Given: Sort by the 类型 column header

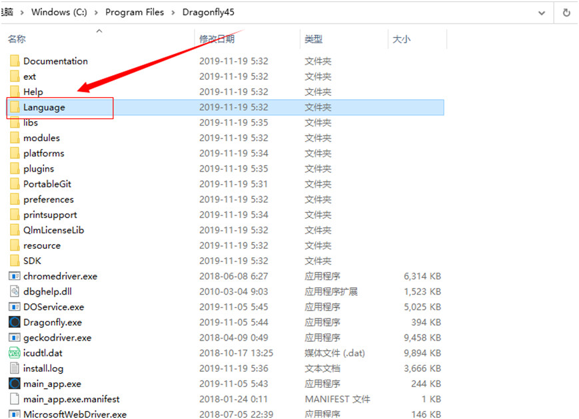Looking at the screenshot, I should click(x=314, y=39).
